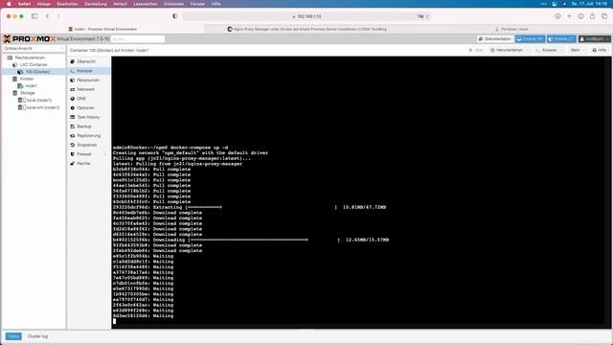The image size is (613, 345).
Task: Click the Proxmox logo
Action: point(30,38)
